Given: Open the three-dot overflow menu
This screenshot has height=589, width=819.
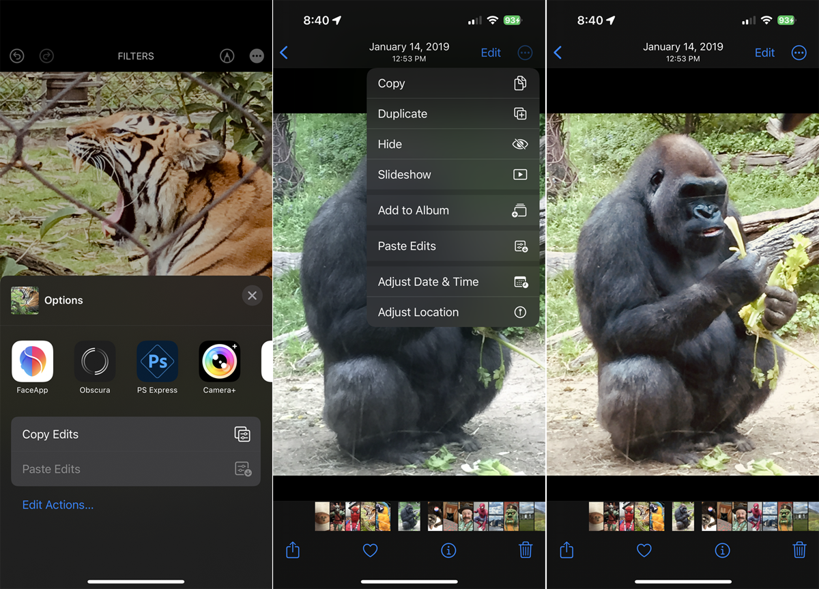Looking at the screenshot, I should pyautogui.click(x=799, y=53).
